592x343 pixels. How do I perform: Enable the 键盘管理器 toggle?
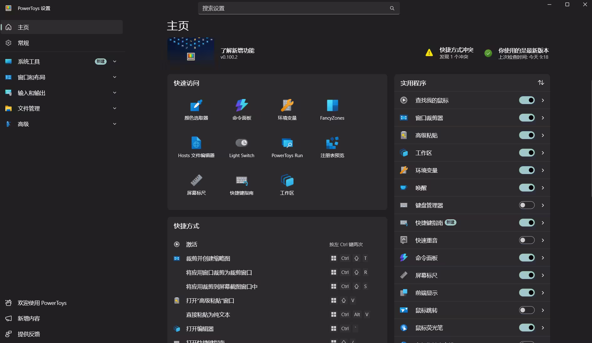527,205
